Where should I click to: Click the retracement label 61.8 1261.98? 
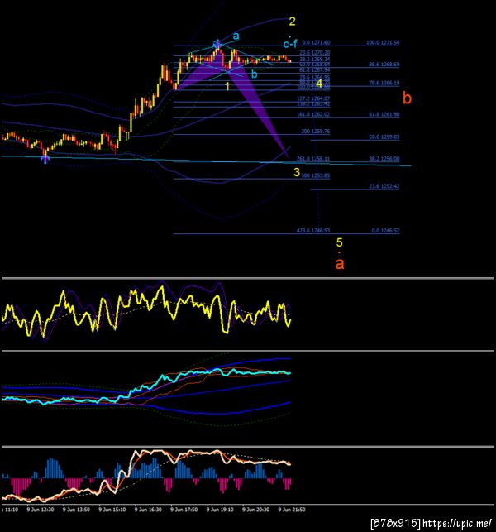(x=384, y=114)
